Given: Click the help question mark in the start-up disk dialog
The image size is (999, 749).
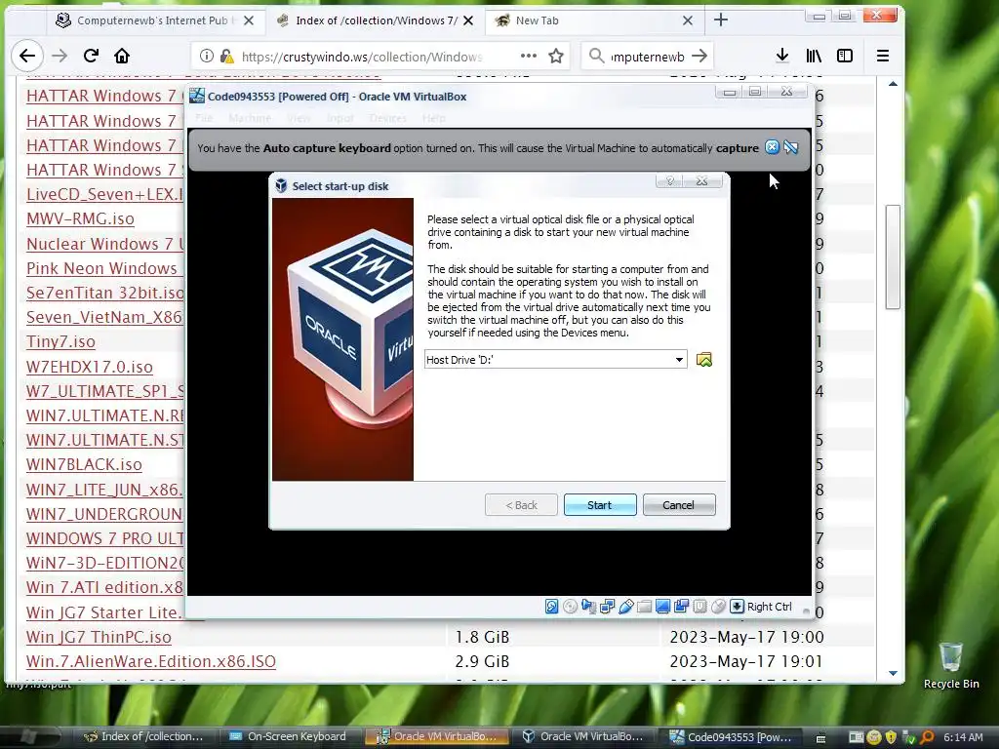Looking at the screenshot, I should coord(669,181).
